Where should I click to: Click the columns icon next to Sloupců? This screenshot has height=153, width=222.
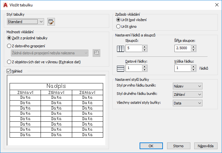[120, 49]
